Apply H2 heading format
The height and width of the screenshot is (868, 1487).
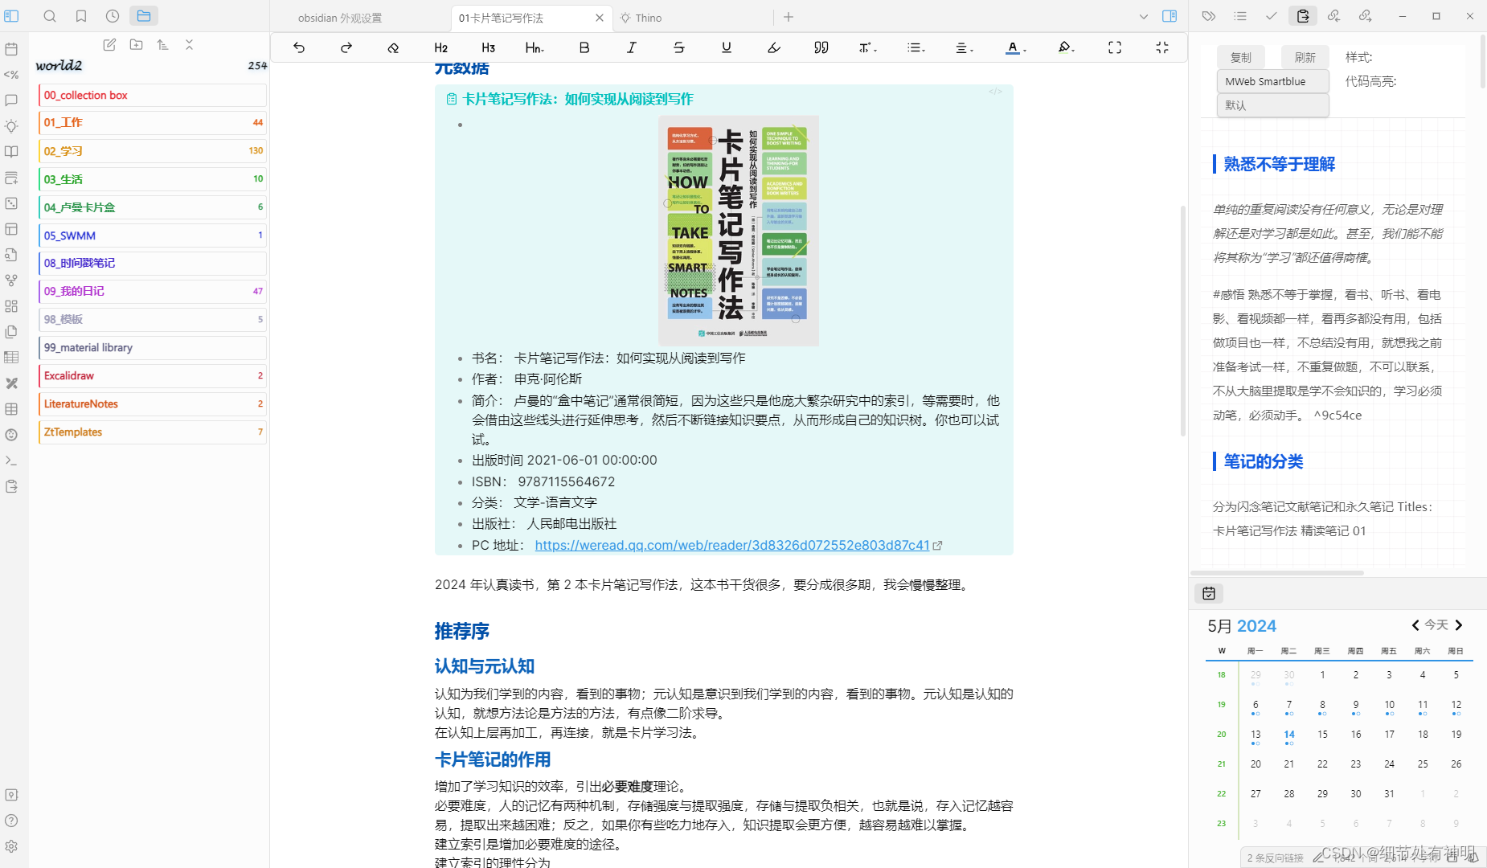[x=440, y=47]
